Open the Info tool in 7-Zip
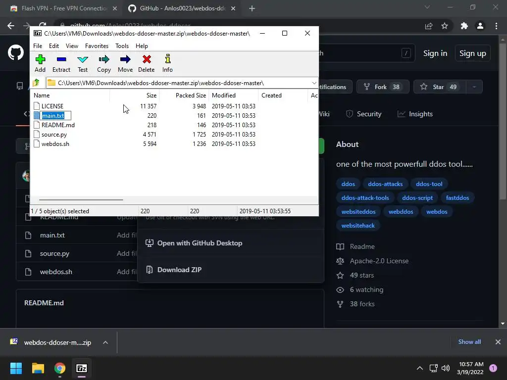Image resolution: width=507 pixels, height=380 pixels. pyautogui.click(x=167, y=63)
